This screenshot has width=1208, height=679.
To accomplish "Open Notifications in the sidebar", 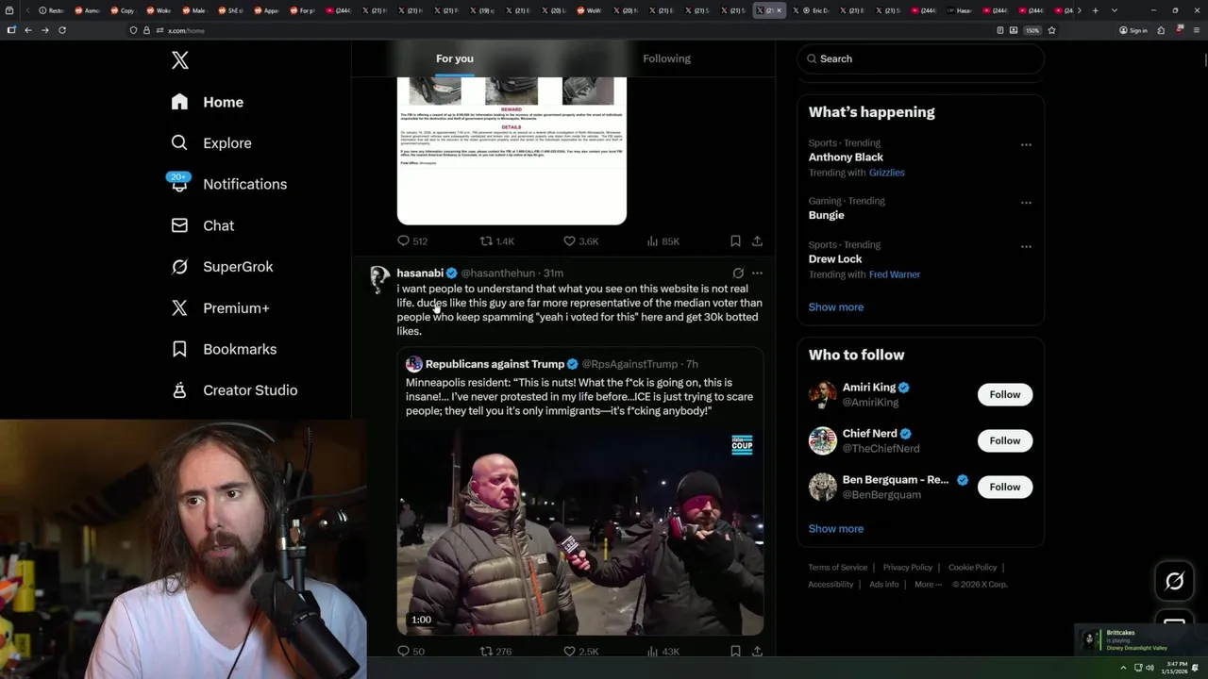I will [x=228, y=184].
